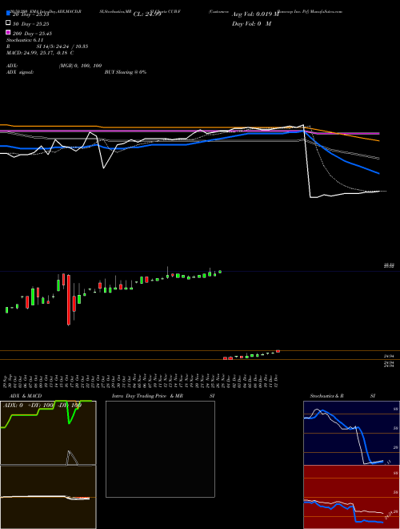Screen dimensions: 400x529
Task: Select the '50 Day - 25.25' label
Action: click(30, 24)
